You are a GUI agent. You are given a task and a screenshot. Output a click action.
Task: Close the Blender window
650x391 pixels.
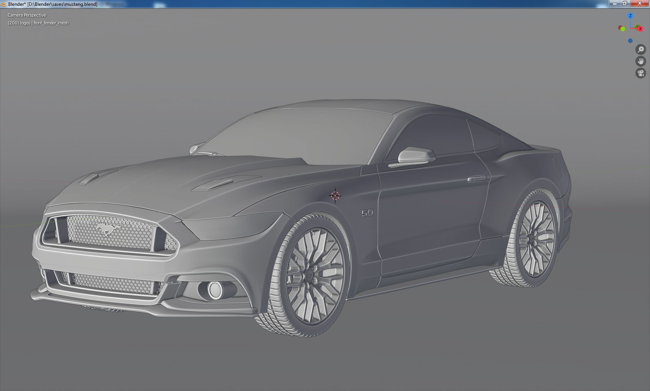[640, 3]
